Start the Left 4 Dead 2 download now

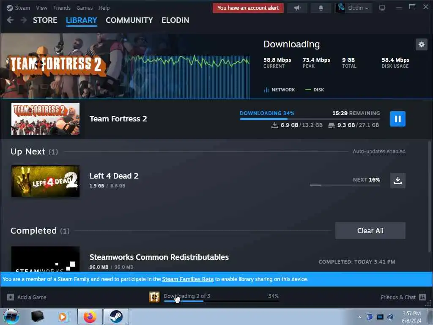coord(397,180)
